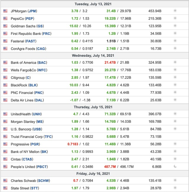The width and height of the screenshot is (189, 192).
Task: Open the PEP ticker link
Action: [30, 19]
